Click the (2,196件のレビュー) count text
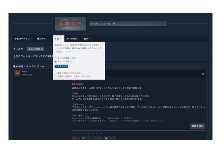The height and width of the screenshot is (153, 221). coord(70,28)
